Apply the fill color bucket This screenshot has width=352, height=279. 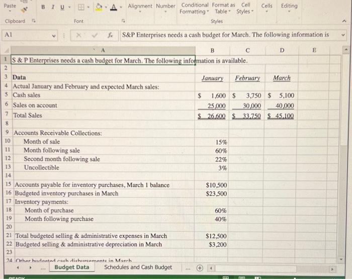pyautogui.click(x=99, y=7)
